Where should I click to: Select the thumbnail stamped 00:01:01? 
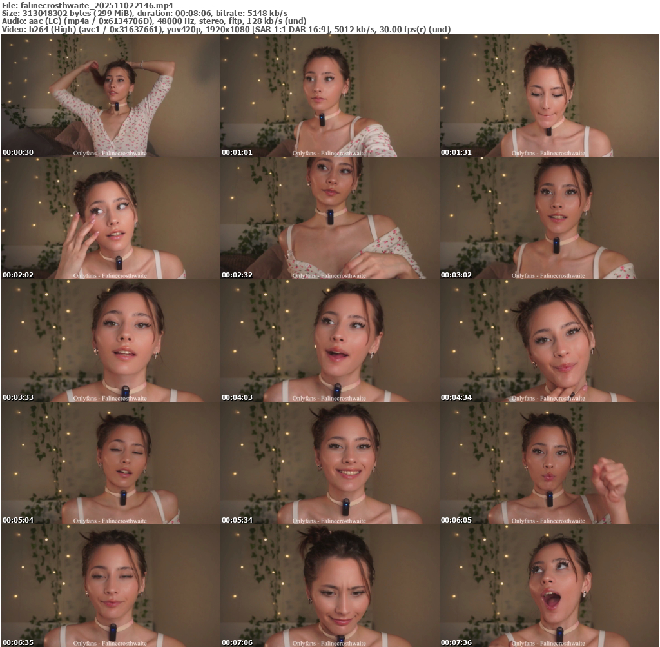click(x=330, y=95)
